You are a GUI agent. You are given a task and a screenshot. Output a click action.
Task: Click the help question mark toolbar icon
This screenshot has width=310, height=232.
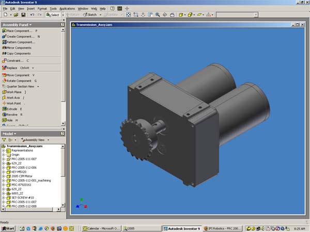click(112, 8)
